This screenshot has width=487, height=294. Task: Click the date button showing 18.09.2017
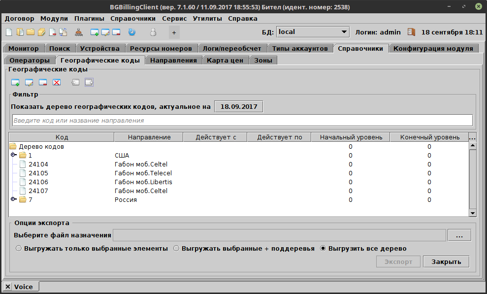(x=238, y=106)
